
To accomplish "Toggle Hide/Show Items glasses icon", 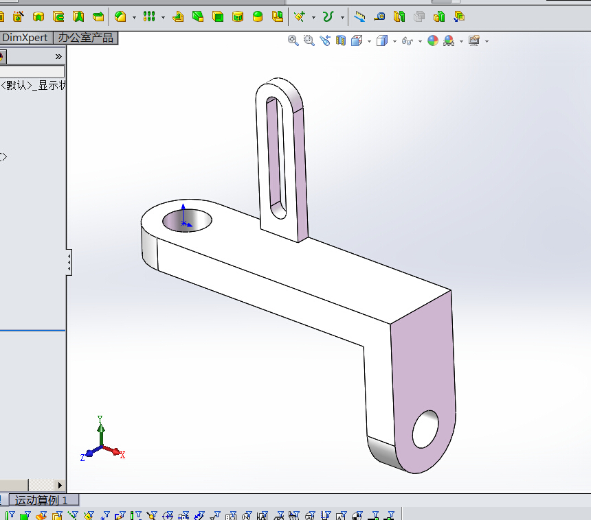I will [408, 40].
